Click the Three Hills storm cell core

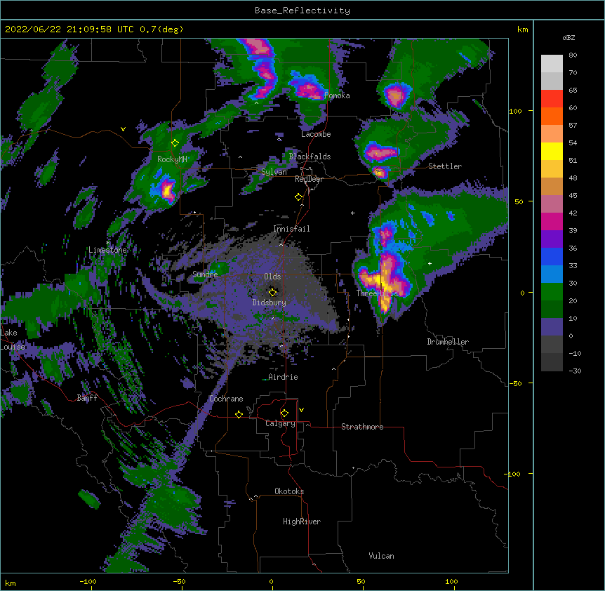coord(382,284)
